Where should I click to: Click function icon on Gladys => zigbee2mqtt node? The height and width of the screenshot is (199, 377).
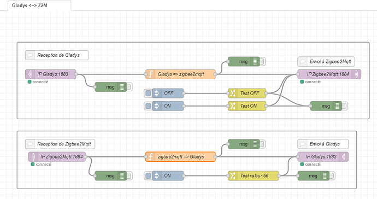pos(150,74)
